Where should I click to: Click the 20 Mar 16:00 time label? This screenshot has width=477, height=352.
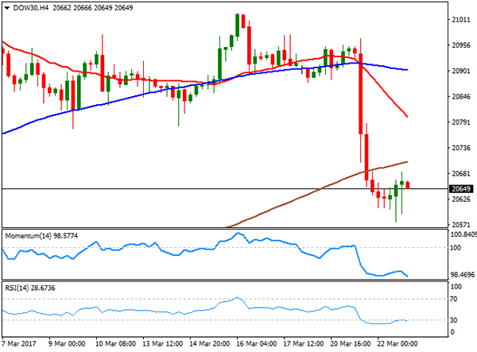click(x=350, y=344)
